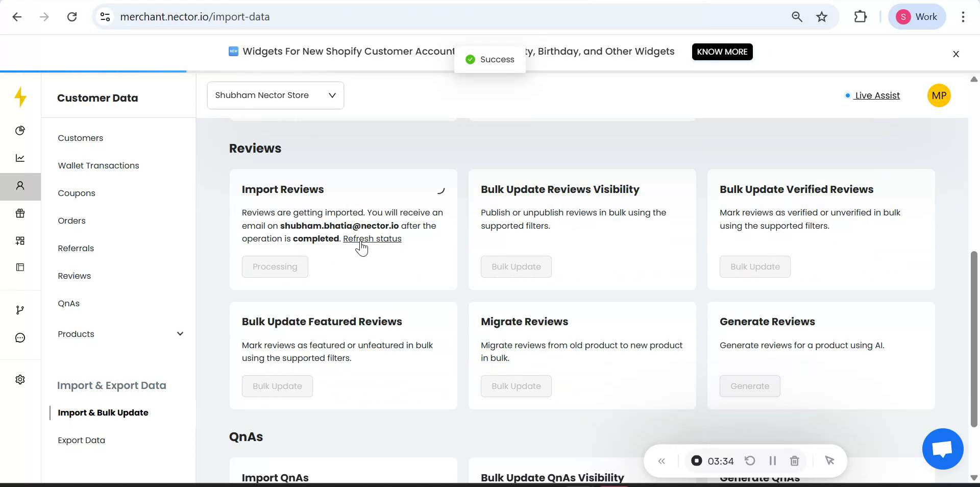The height and width of the screenshot is (487, 980).
Task: Open the Shubham Nector Store dropdown
Action: tap(275, 95)
